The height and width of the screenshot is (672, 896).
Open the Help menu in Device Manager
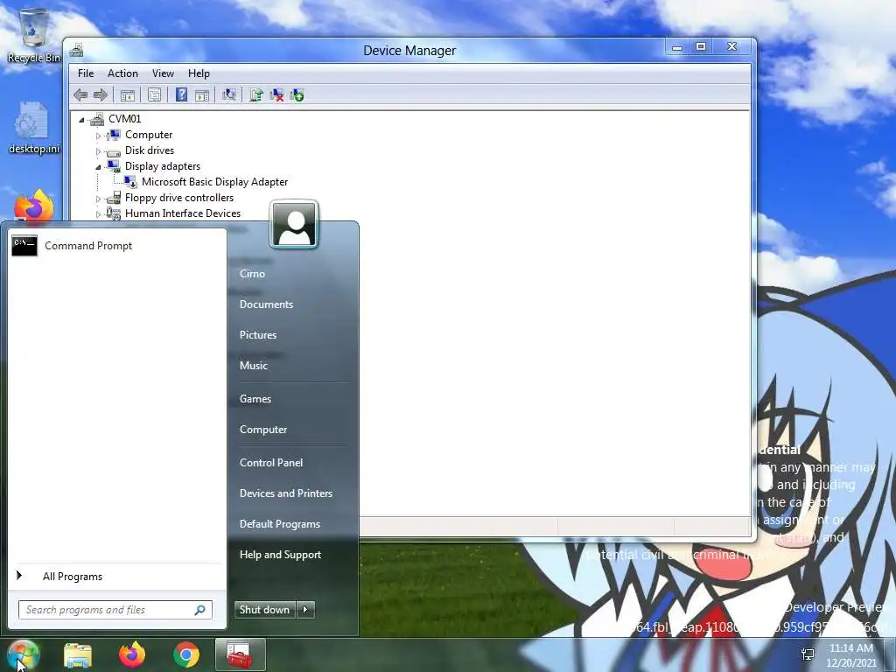tap(199, 73)
